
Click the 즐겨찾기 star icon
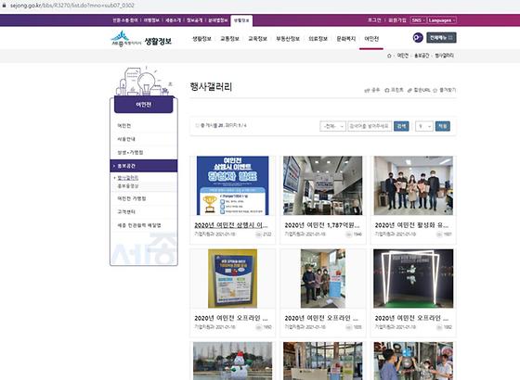click(435, 90)
